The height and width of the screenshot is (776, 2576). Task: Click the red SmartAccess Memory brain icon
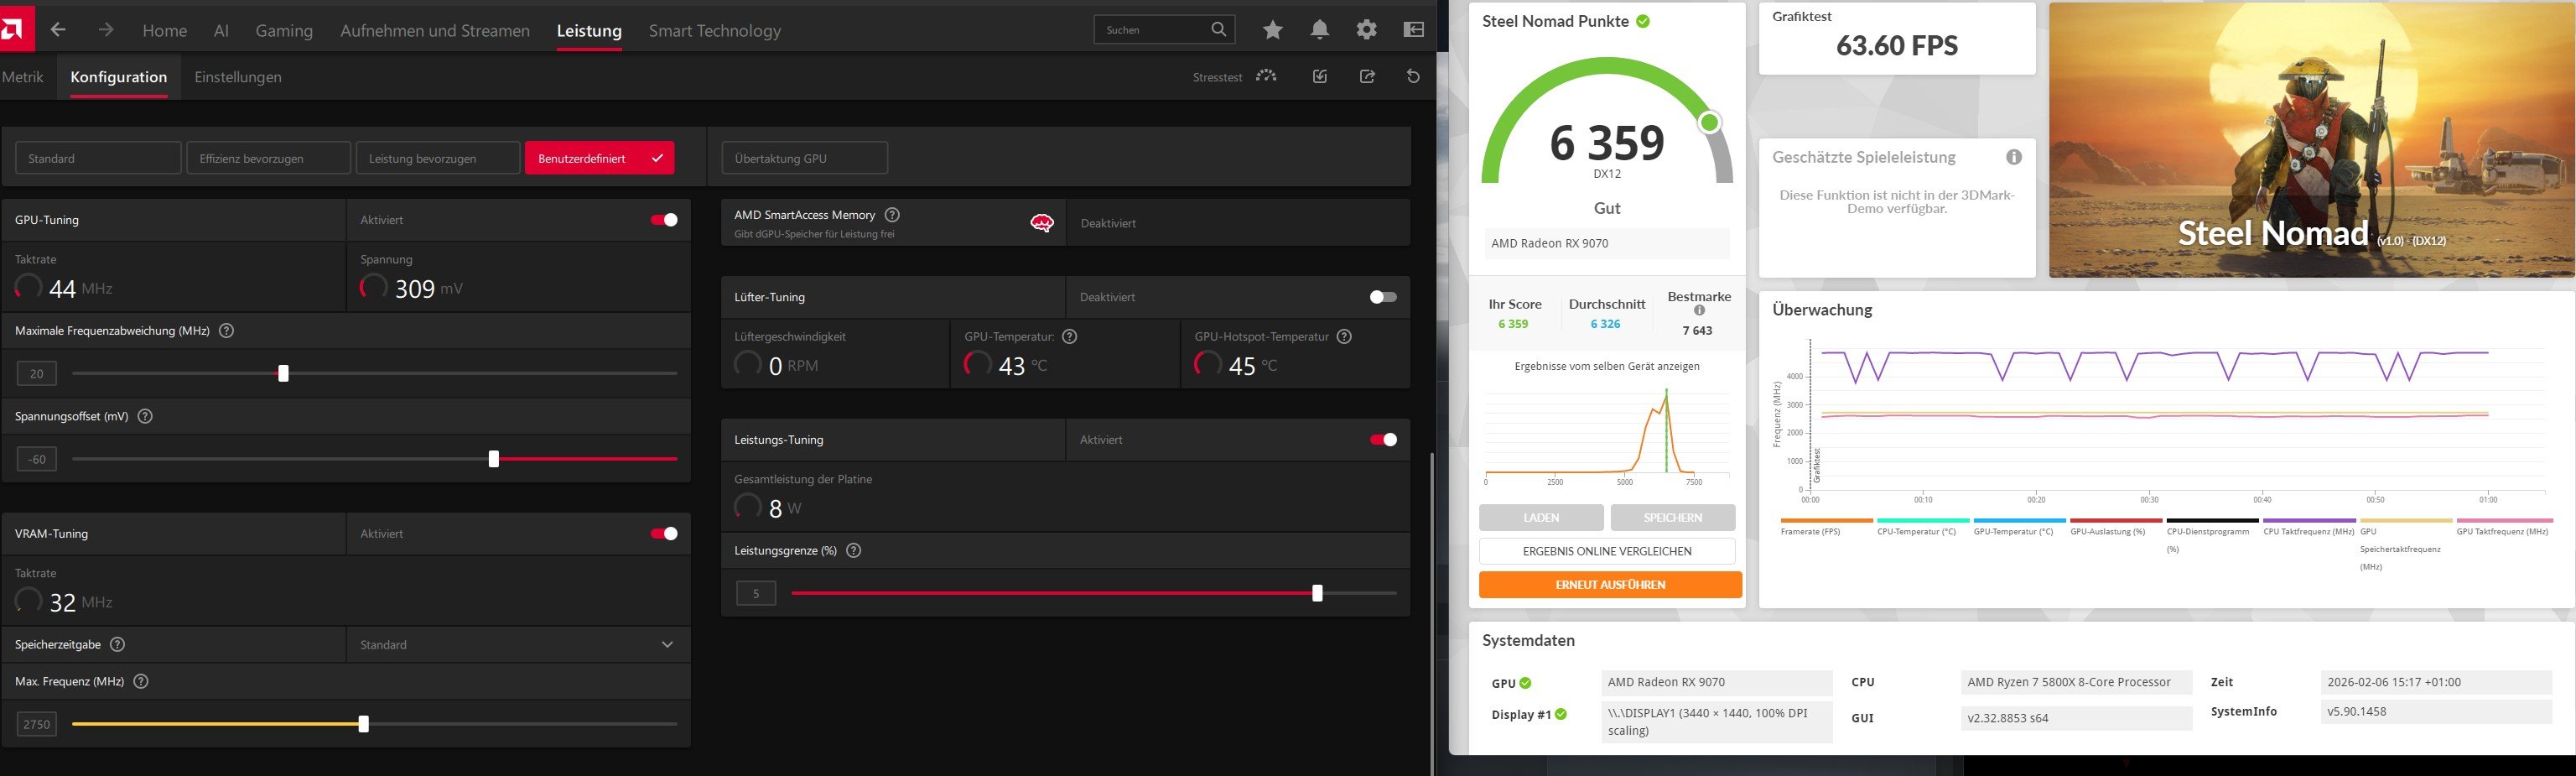(1042, 223)
